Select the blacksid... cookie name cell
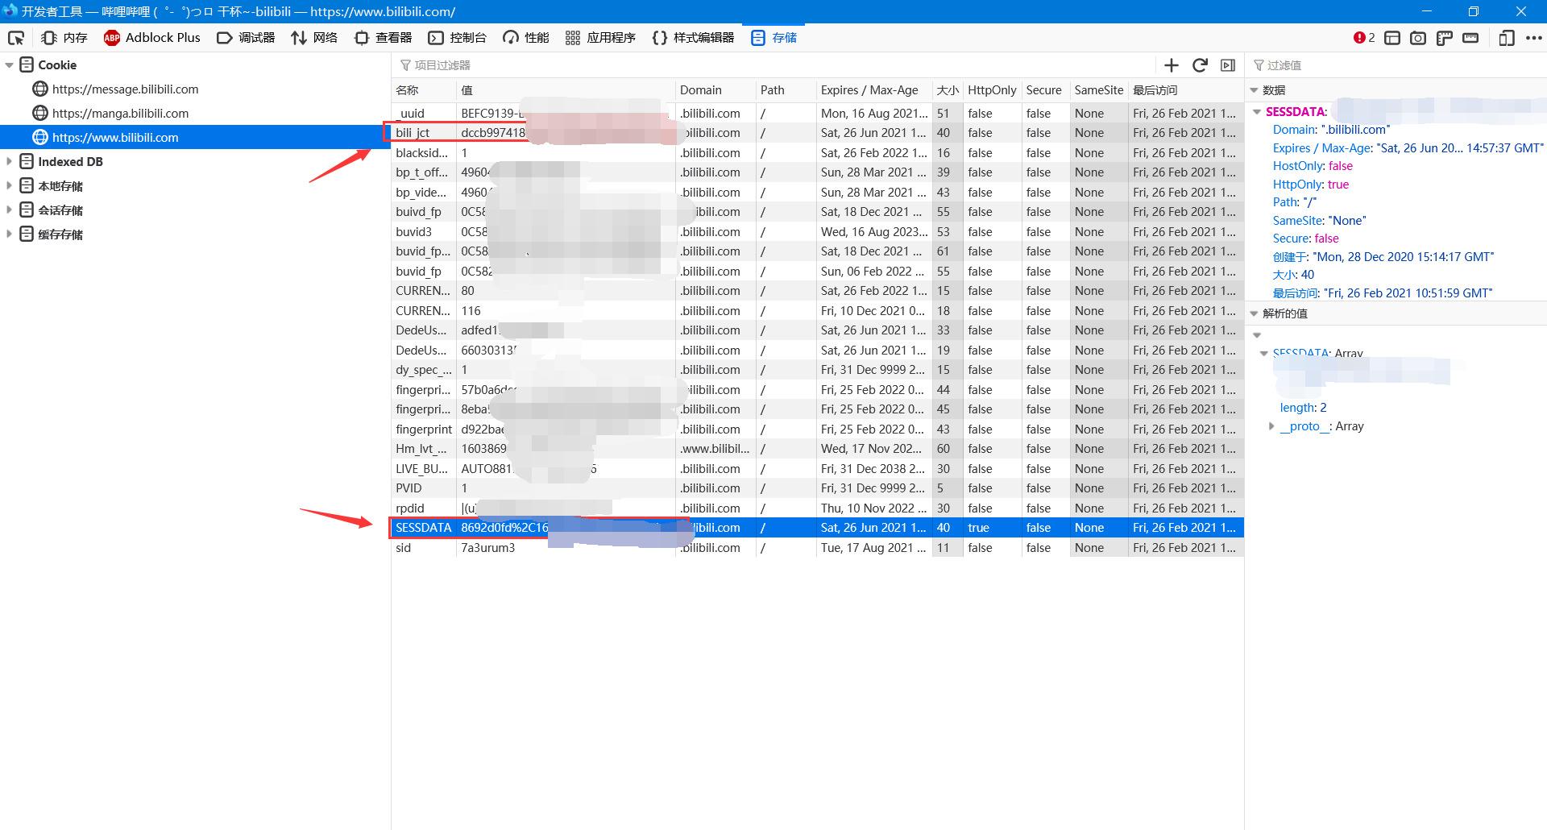Image resolution: width=1547 pixels, height=830 pixels. coord(424,153)
